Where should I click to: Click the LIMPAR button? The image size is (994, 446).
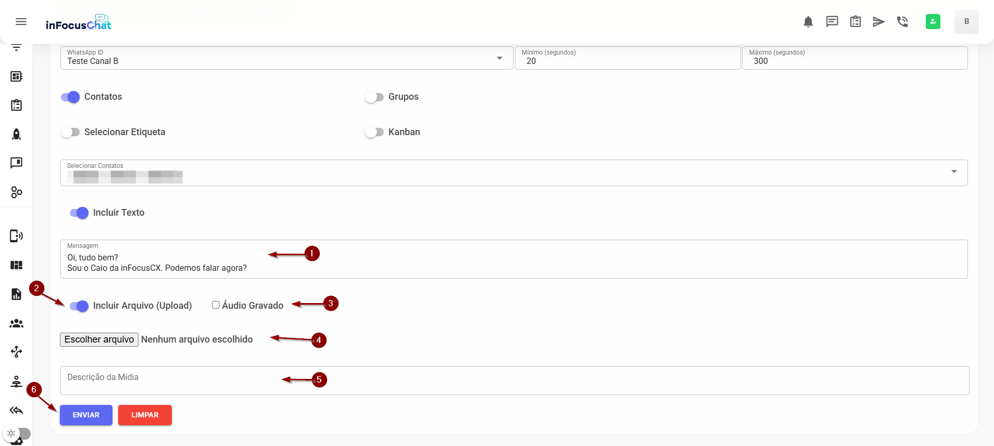[x=145, y=415]
